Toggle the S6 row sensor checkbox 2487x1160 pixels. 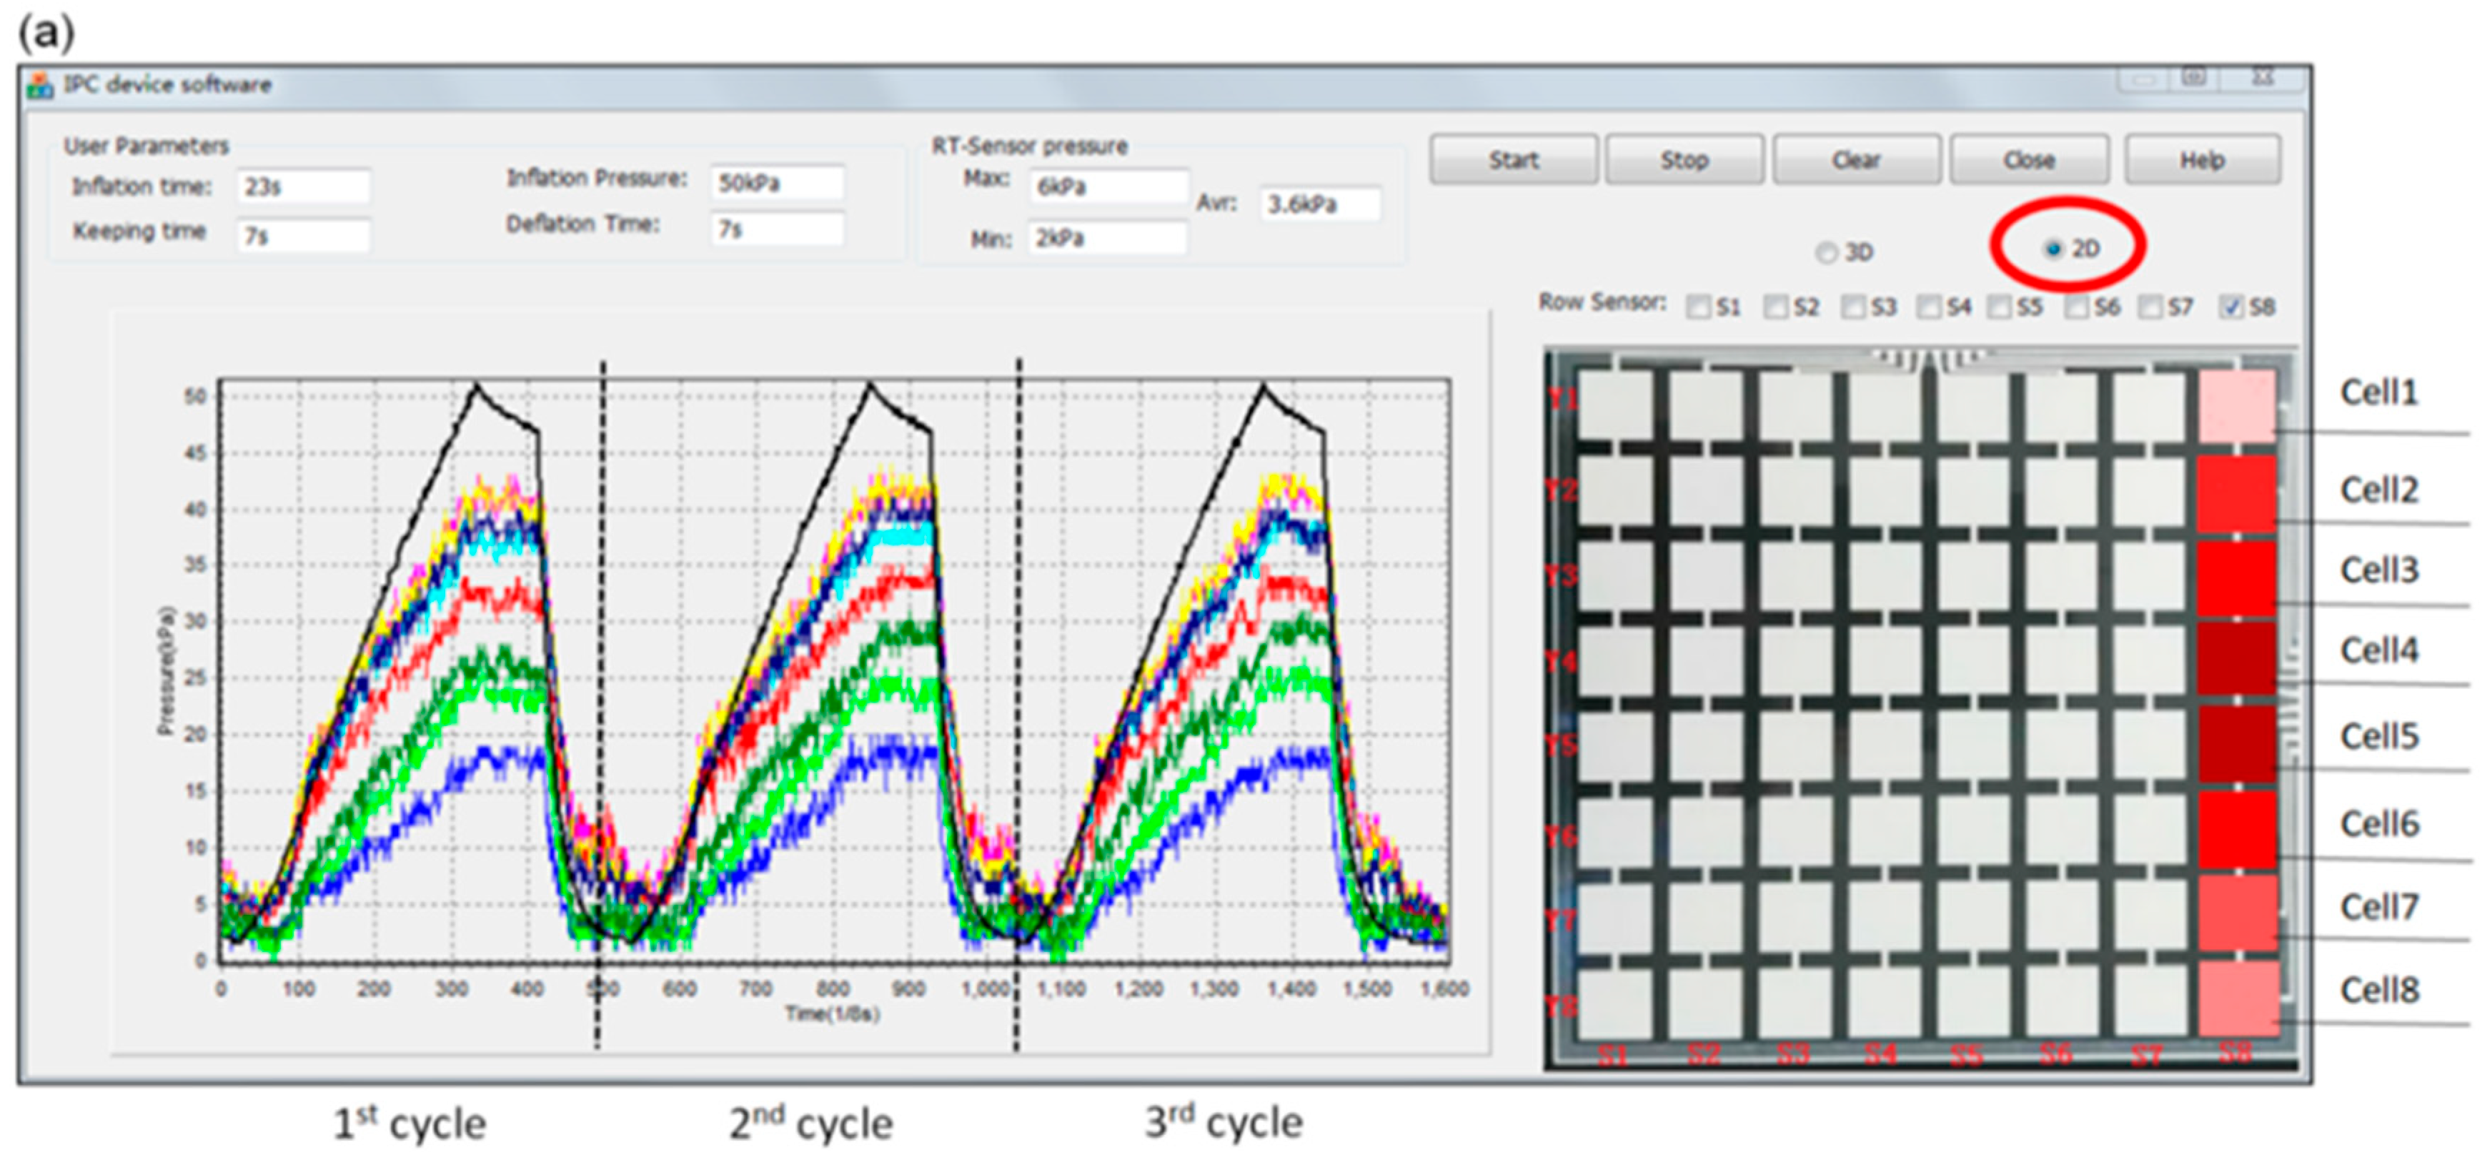pyautogui.click(x=2076, y=307)
